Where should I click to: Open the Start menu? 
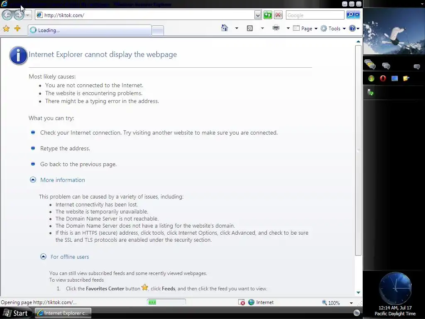15,313
